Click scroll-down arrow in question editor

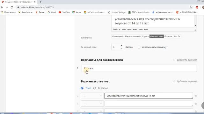(x=195, y=26)
